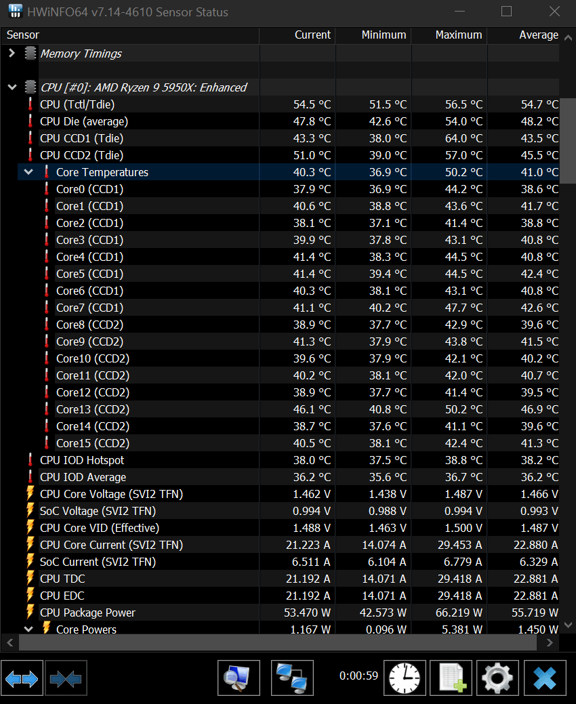Select the Core7 (CCD1) row label
The image size is (576, 704).
(x=90, y=308)
